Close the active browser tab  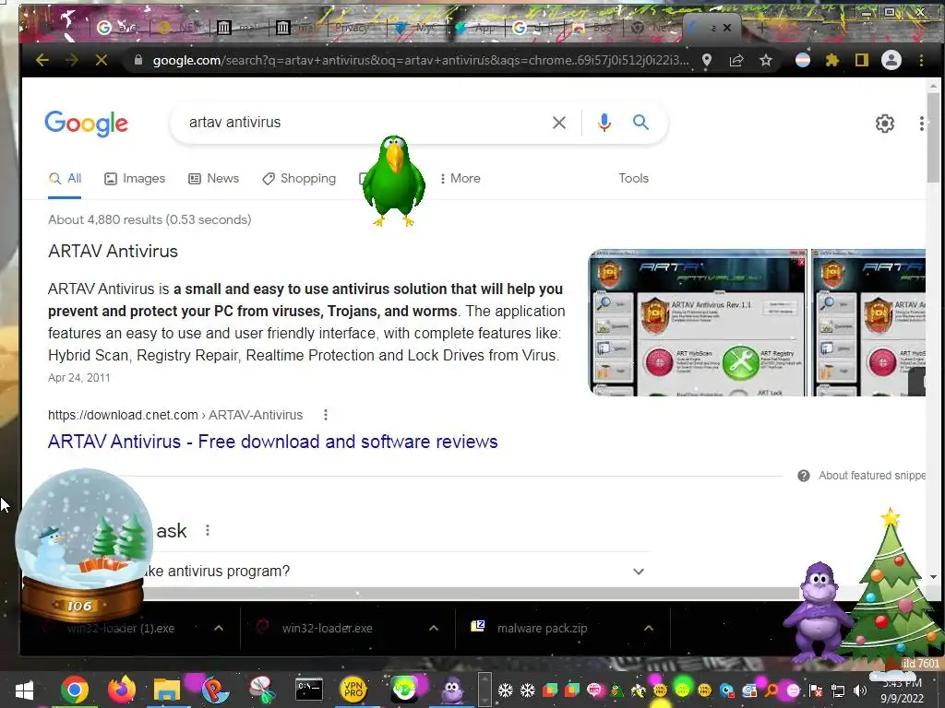tap(727, 28)
